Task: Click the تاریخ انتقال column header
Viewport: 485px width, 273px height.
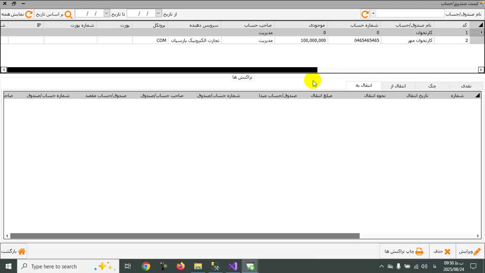Action: click(417, 96)
